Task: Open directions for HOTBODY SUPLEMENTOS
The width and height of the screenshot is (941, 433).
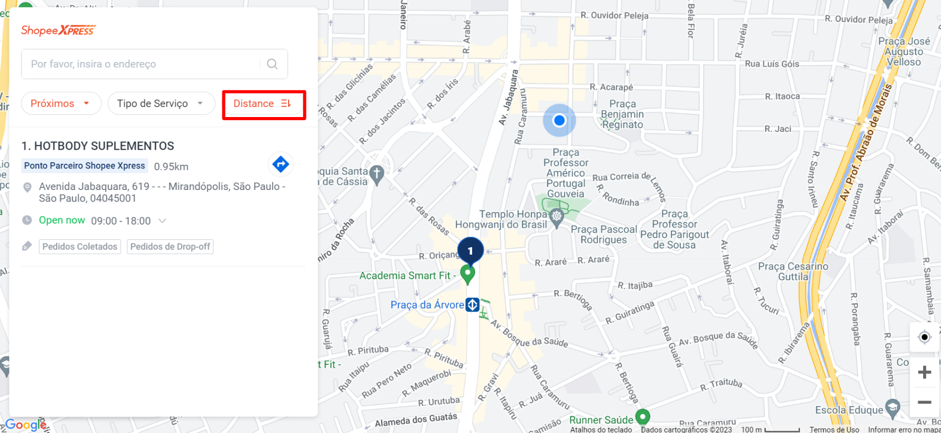Action: (x=281, y=164)
